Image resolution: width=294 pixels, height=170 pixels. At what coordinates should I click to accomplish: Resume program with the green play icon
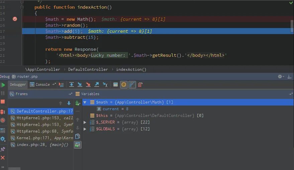[x=3, y=85]
